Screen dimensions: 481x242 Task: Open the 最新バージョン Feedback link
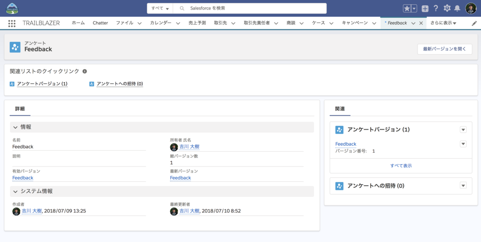coord(180,178)
